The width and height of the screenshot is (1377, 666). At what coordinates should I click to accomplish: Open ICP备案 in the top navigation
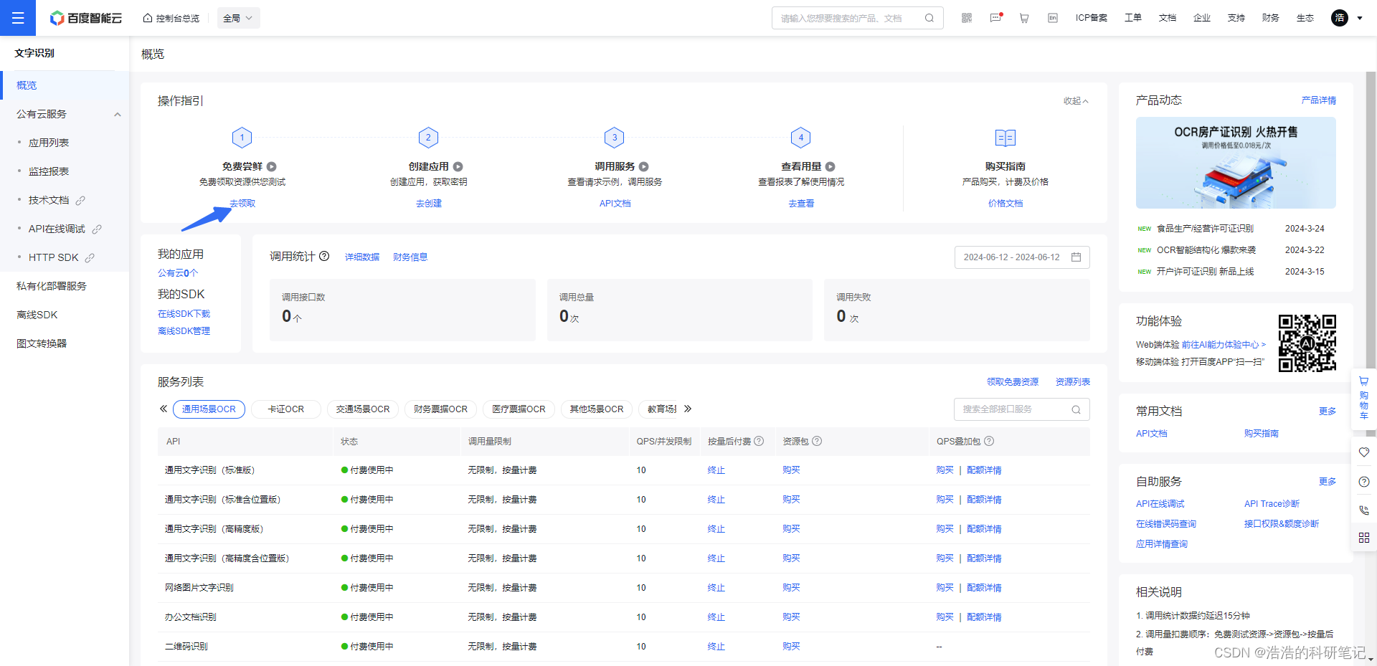[x=1091, y=18]
